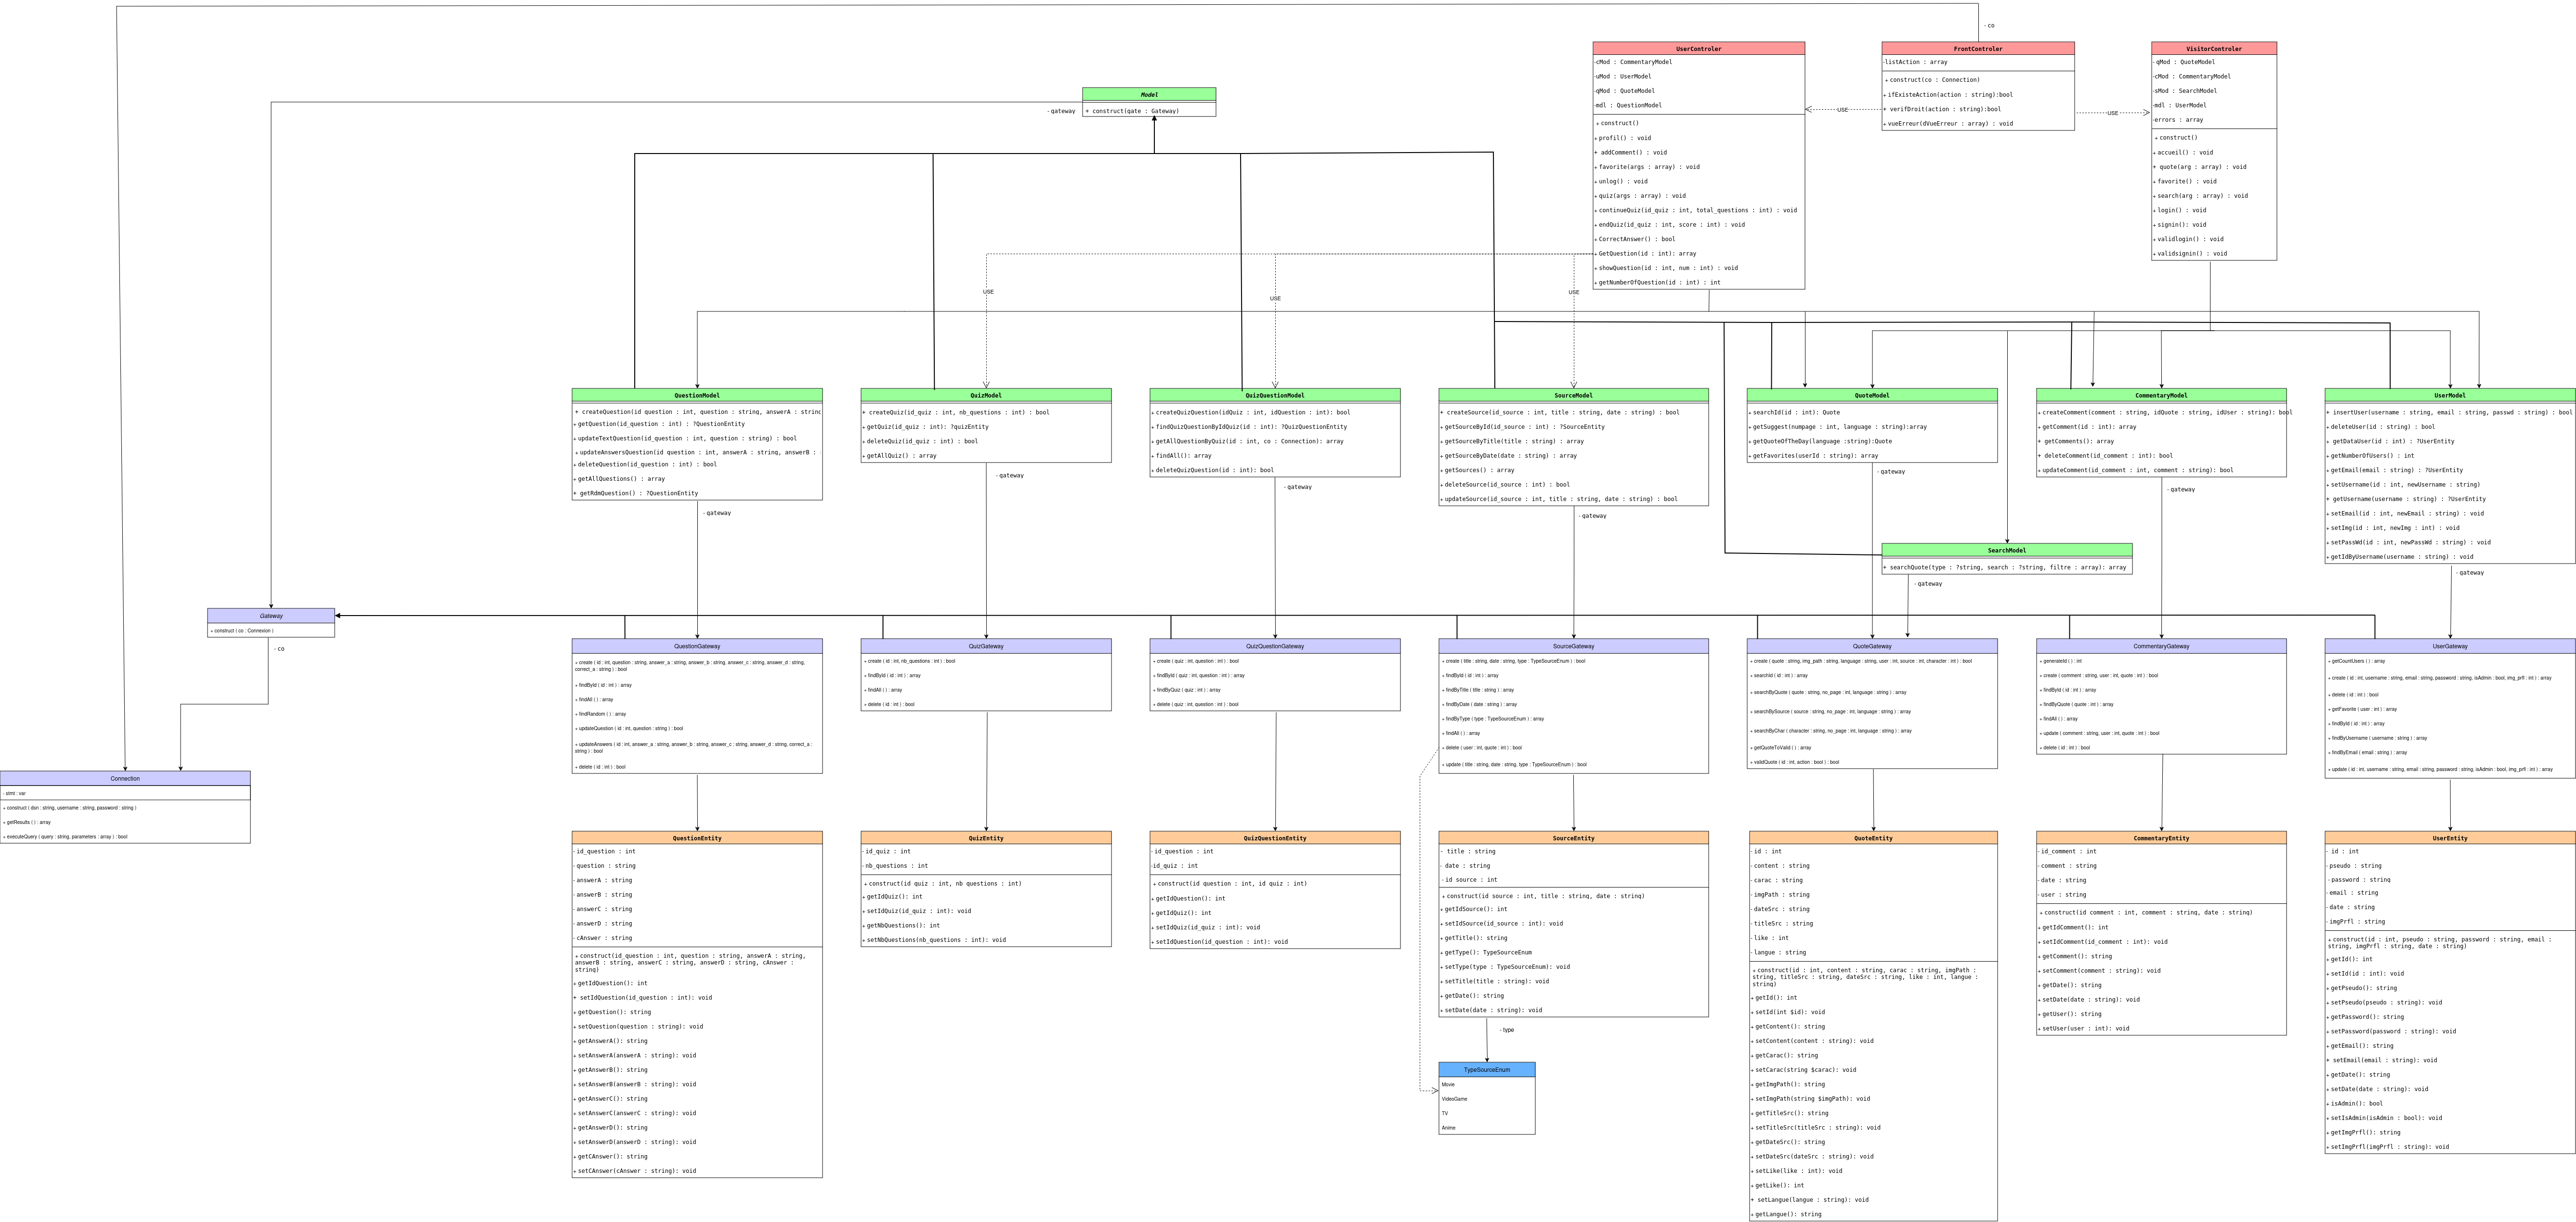This screenshot has width=2576, height=1222.
Task: Select the VisitorControler class title
Action: pyautogui.click(x=2214, y=48)
